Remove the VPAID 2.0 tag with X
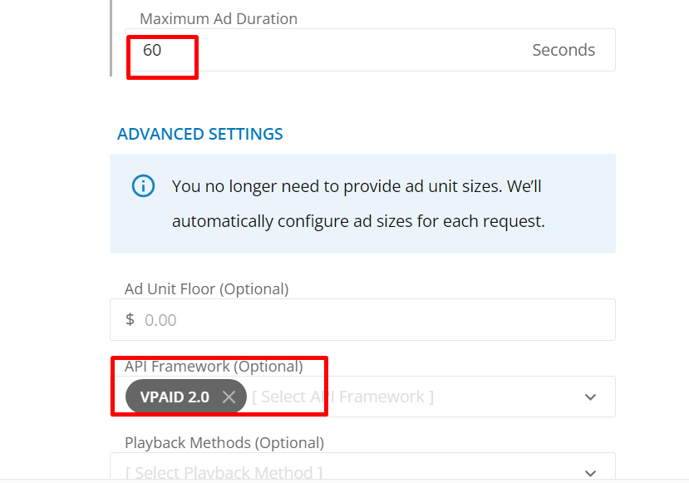Screen dimensions: 689x483 [229, 397]
